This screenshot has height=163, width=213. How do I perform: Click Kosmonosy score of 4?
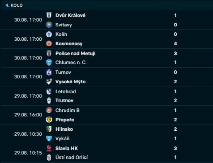coord(175,43)
